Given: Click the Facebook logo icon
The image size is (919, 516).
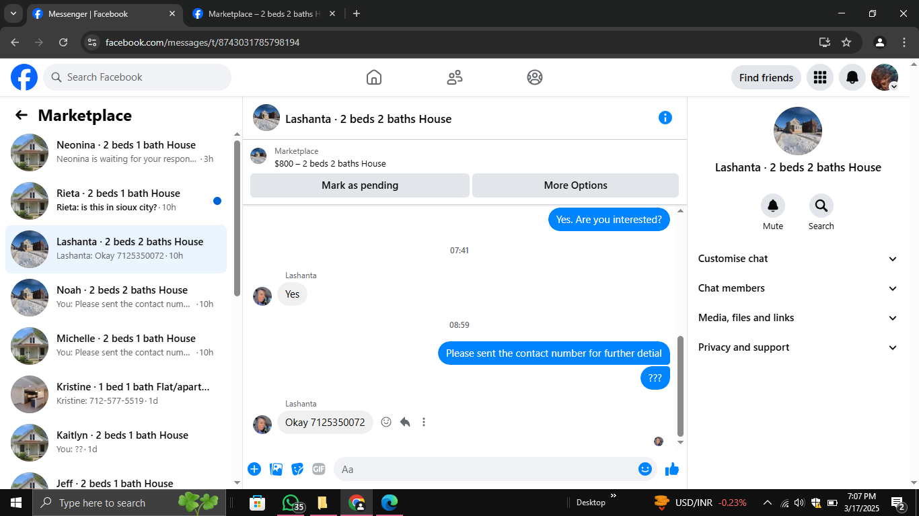Looking at the screenshot, I should pos(24,77).
